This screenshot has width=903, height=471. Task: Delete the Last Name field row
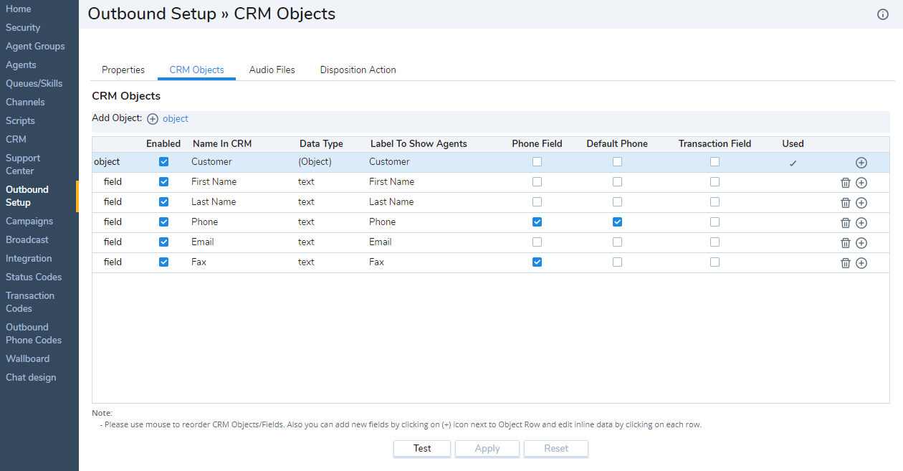pos(845,203)
